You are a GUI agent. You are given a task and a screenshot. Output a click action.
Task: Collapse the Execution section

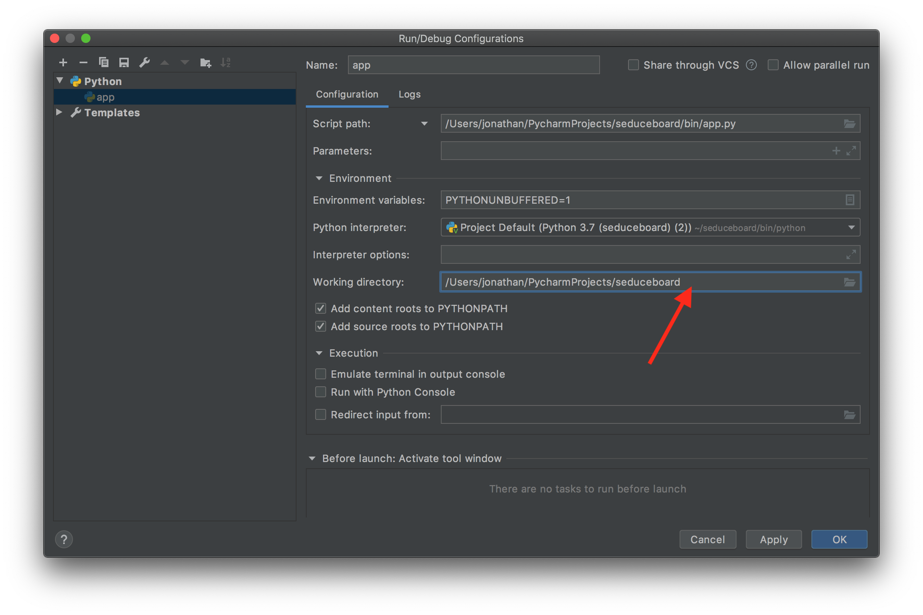[x=319, y=354]
